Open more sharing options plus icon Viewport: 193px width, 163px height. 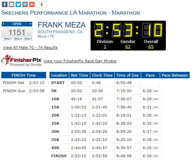point(32,4)
